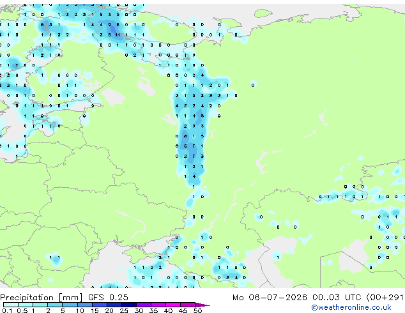Select the 45–50 mm legend color box
Viewport: 405px width, 313px height.
tap(187, 305)
